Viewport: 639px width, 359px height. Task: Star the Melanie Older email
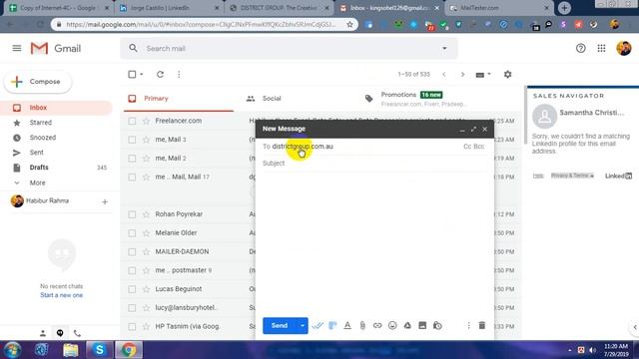tap(146, 233)
